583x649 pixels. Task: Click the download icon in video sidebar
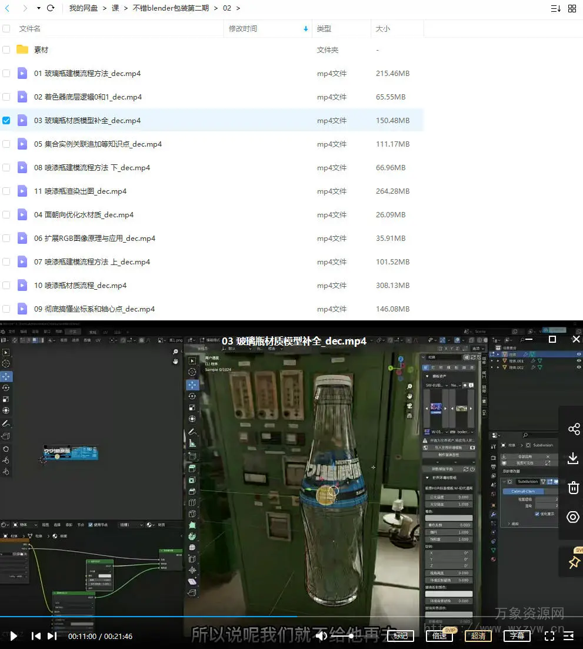[x=574, y=458]
